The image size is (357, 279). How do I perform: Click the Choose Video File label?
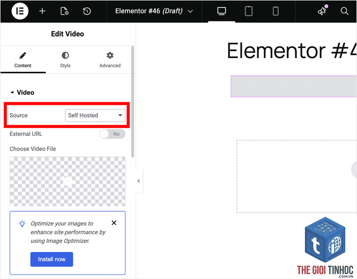(33, 149)
